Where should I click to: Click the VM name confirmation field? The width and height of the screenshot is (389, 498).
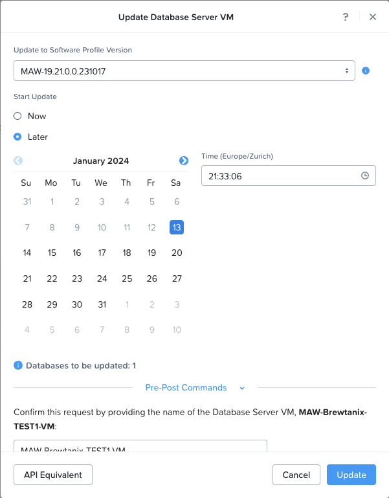point(140,446)
